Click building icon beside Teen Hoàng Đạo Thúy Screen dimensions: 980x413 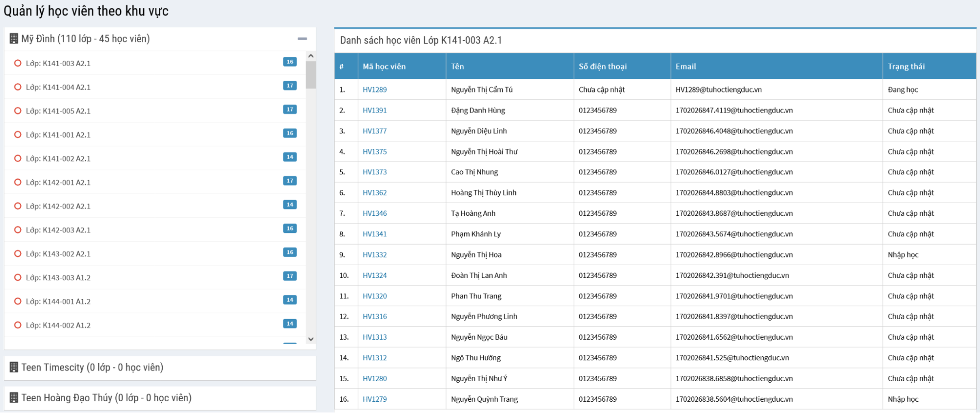coord(14,398)
